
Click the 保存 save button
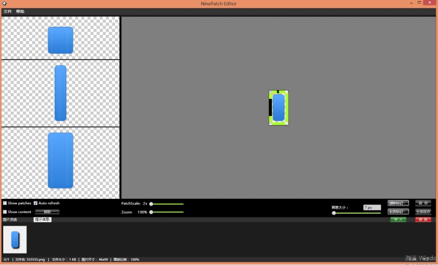[423, 203]
